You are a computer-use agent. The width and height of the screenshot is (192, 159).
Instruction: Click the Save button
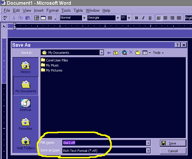tap(173, 143)
